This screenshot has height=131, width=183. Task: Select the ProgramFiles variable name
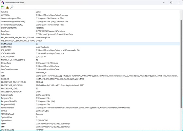click(7, 98)
